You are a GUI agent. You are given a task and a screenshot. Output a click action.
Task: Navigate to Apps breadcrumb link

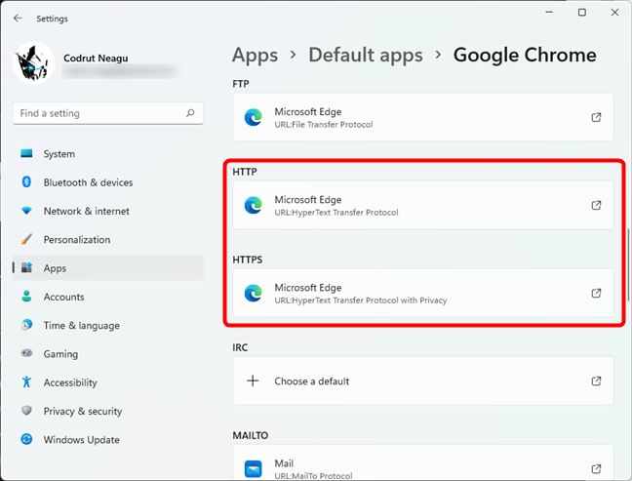[256, 56]
